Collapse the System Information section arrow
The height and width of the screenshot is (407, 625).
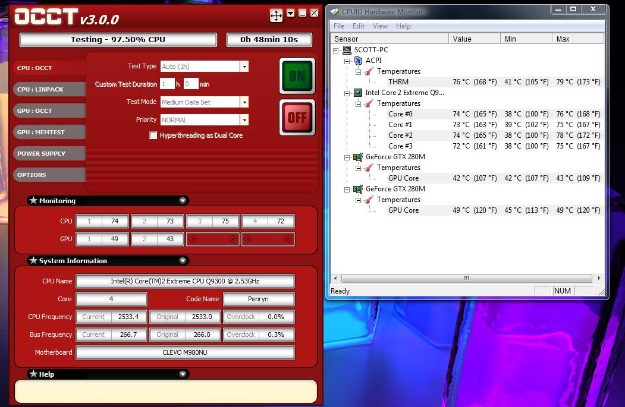click(x=183, y=260)
